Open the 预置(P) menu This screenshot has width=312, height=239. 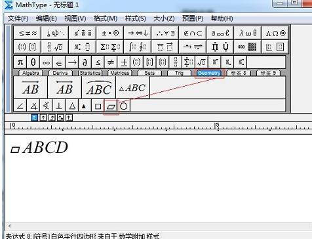pos(193,18)
